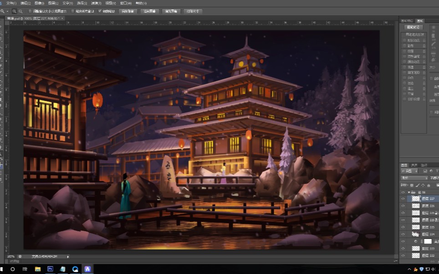Image resolution: width=439 pixels, height=274 pixels.
Task: Enable 缩放所有窗口 checkbox
Action: (x=72, y=11)
